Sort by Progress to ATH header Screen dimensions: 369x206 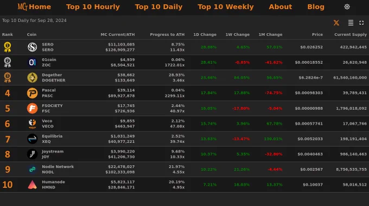167,34
